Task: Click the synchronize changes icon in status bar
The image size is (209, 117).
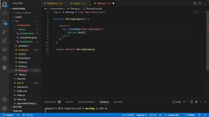Action: (x=18, y=115)
